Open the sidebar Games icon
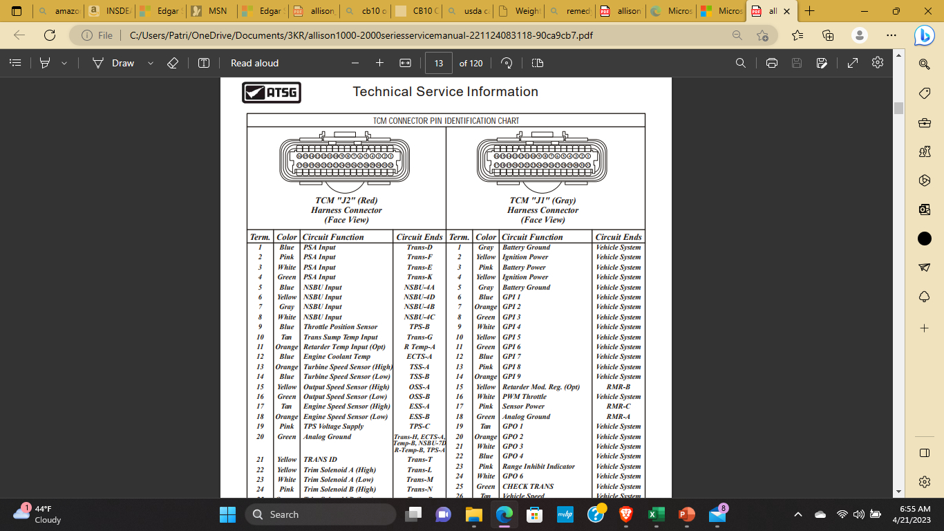This screenshot has height=531, width=944. 925,151
